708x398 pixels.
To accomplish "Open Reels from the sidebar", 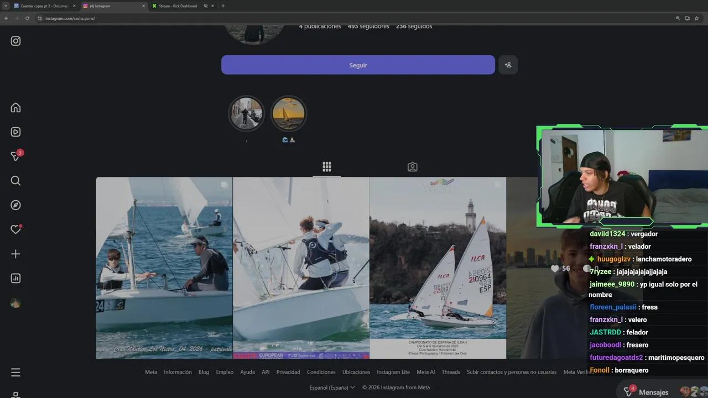I will [x=15, y=132].
